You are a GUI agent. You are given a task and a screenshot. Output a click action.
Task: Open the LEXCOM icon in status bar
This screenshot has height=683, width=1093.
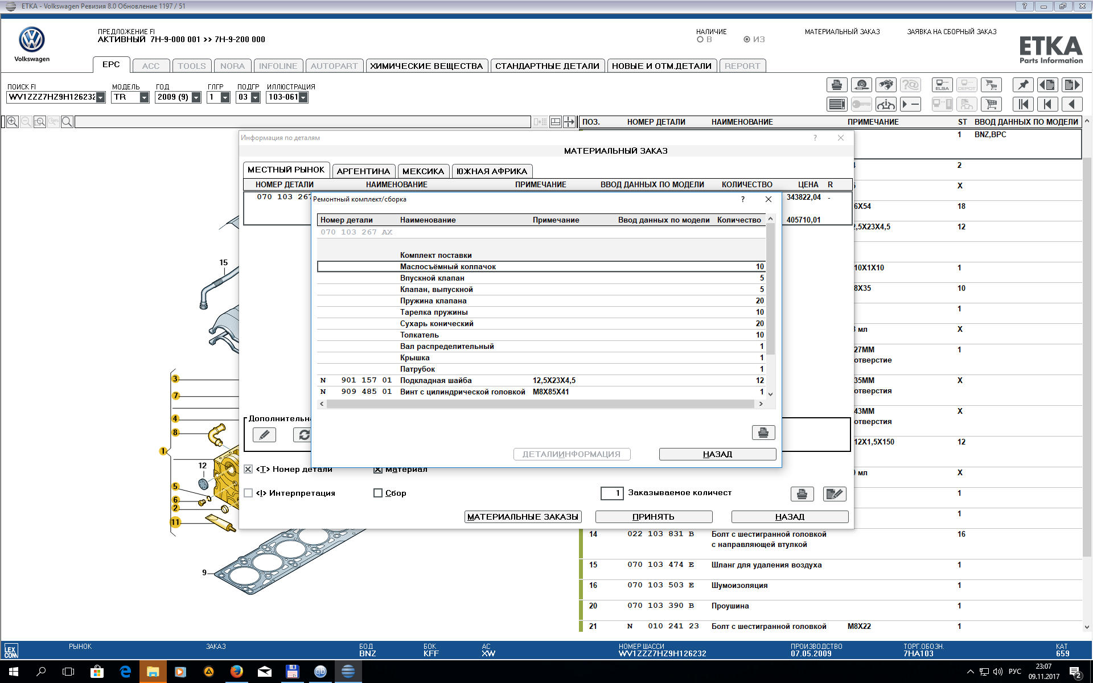11,651
